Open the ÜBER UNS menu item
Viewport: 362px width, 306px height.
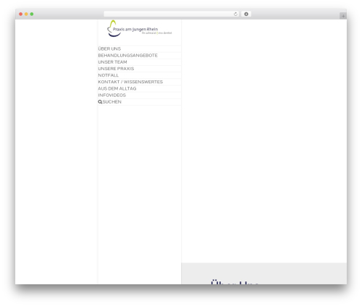click(x=109, y=48)
